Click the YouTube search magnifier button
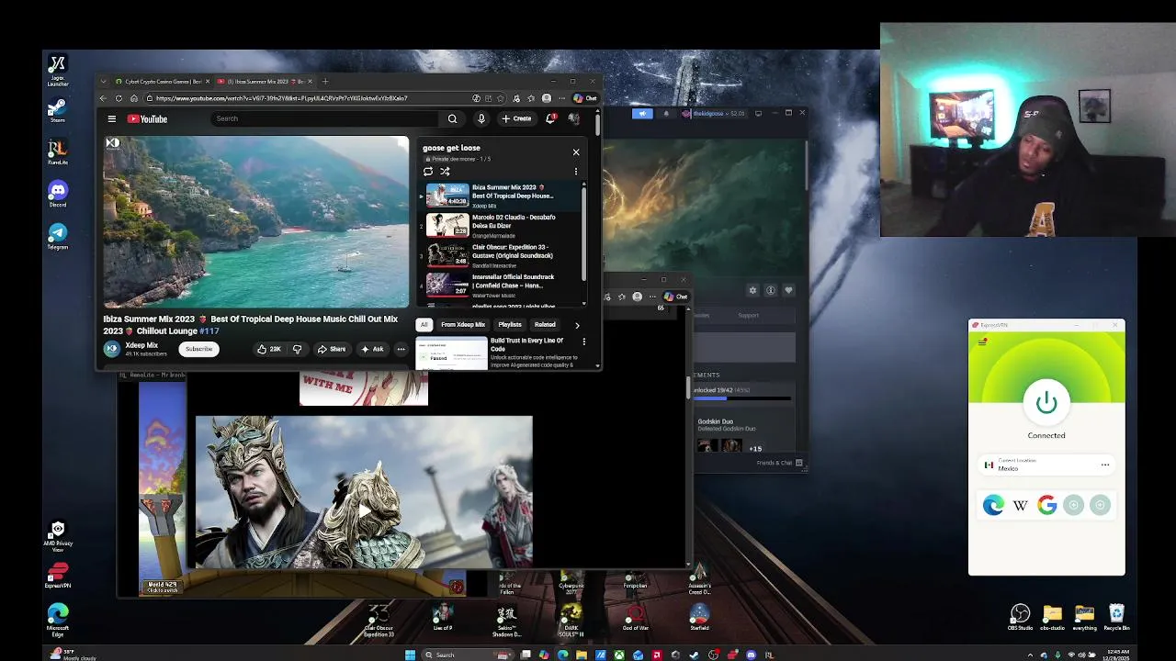1176x661 pixels. click(452, 118)
